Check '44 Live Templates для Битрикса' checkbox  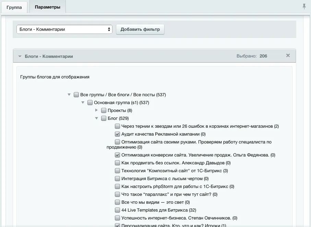117,210
